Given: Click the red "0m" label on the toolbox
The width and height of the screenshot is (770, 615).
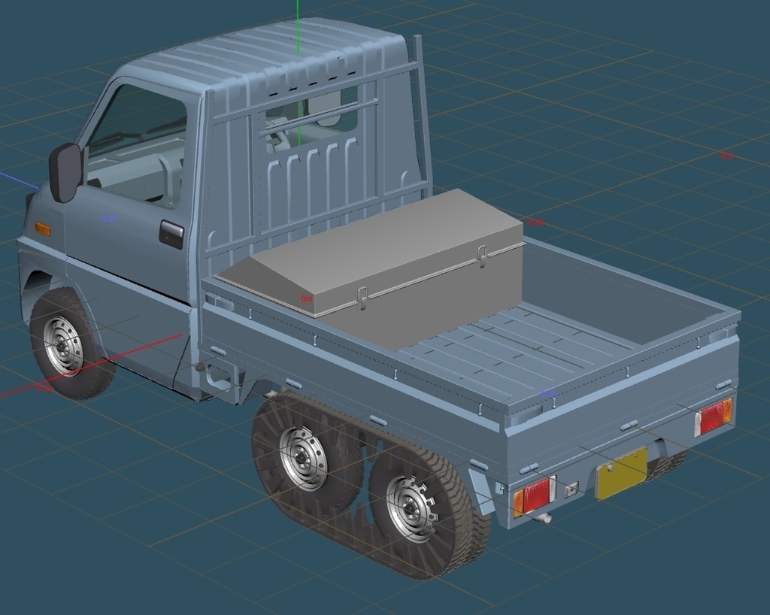Looking at the screenshot, I should point(307,298).
